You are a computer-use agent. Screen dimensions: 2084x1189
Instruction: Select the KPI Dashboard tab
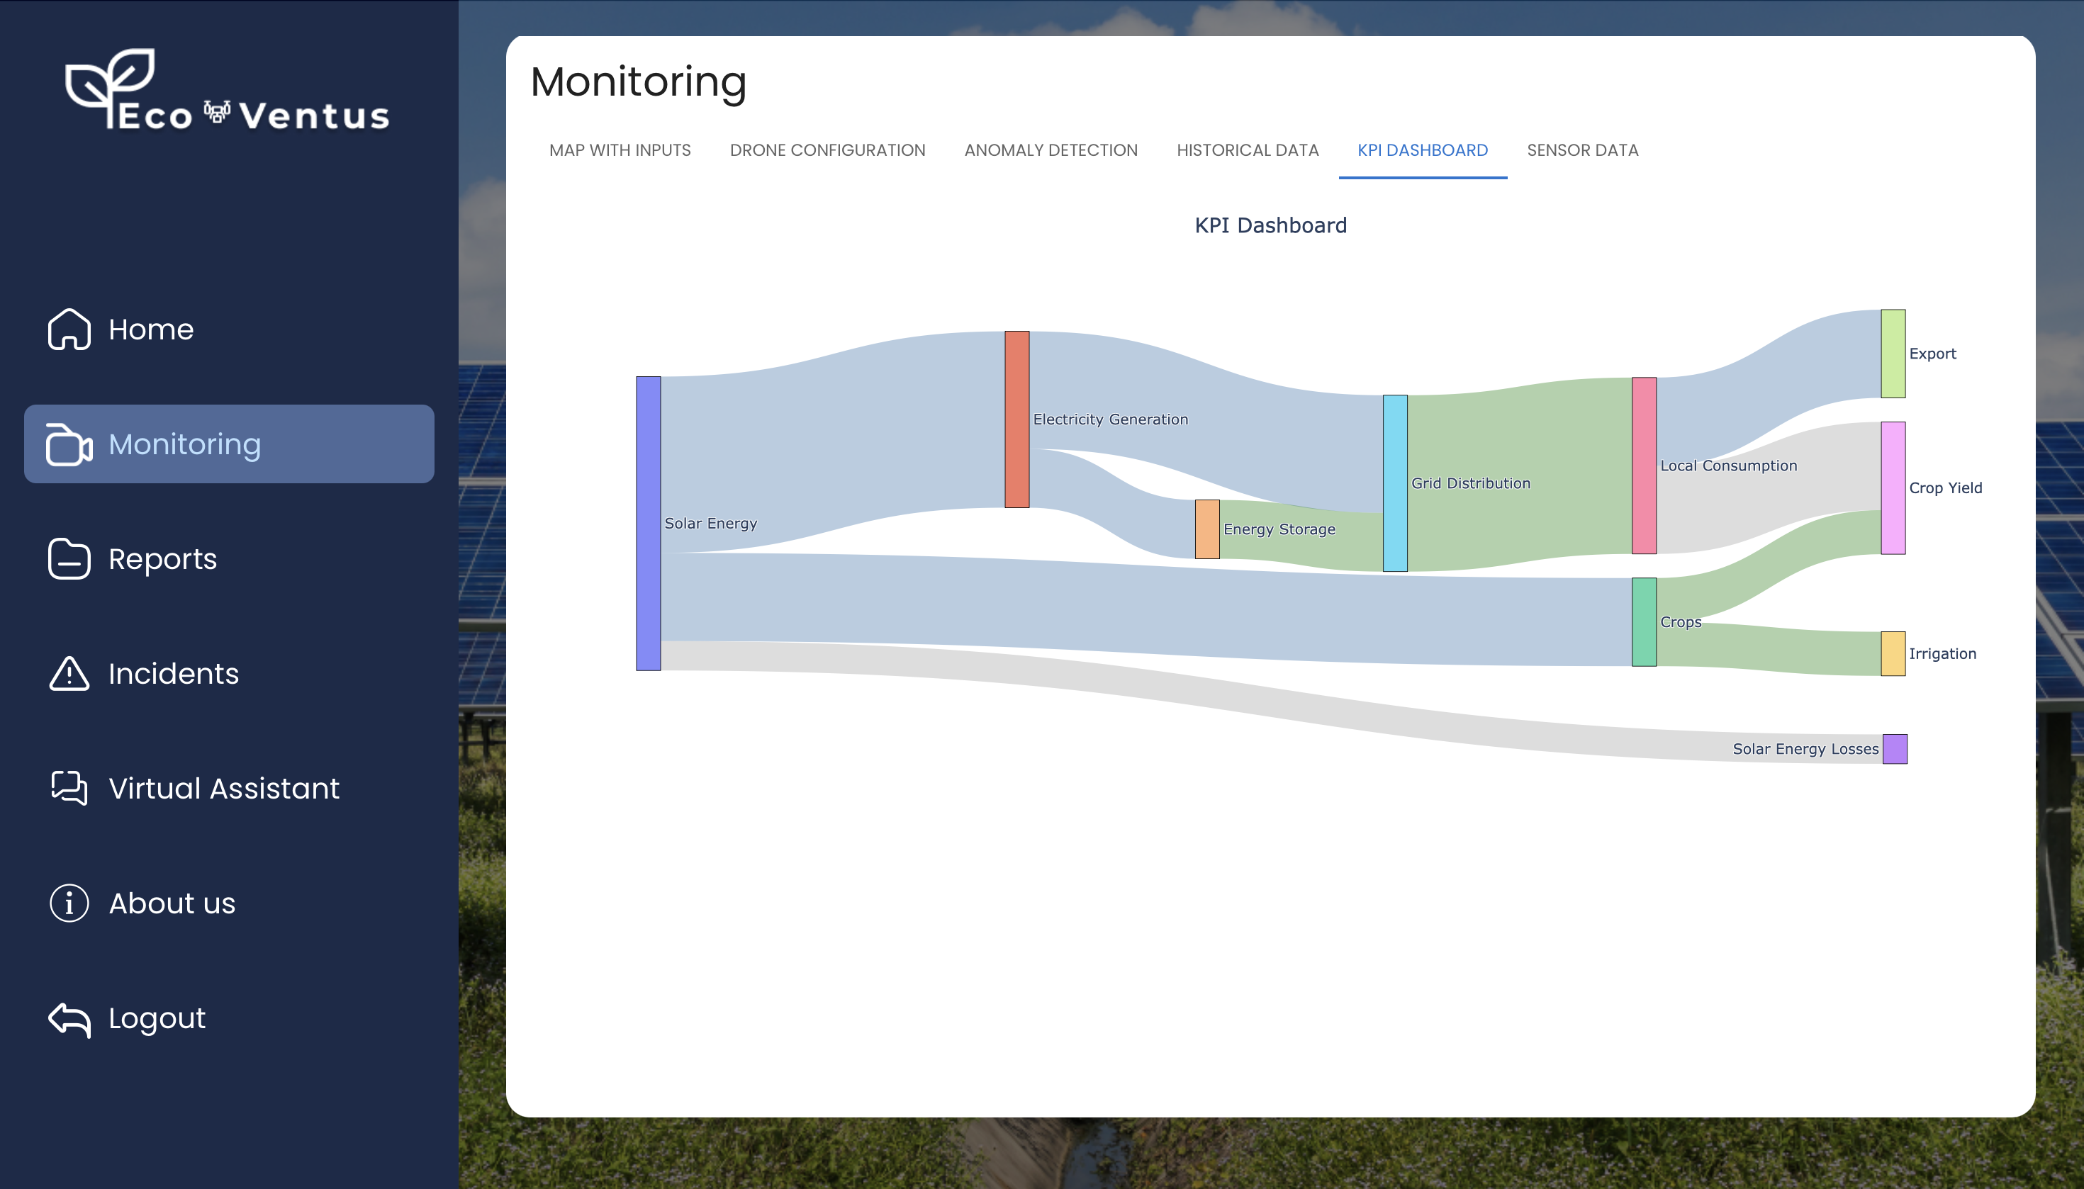point(1423,150)
